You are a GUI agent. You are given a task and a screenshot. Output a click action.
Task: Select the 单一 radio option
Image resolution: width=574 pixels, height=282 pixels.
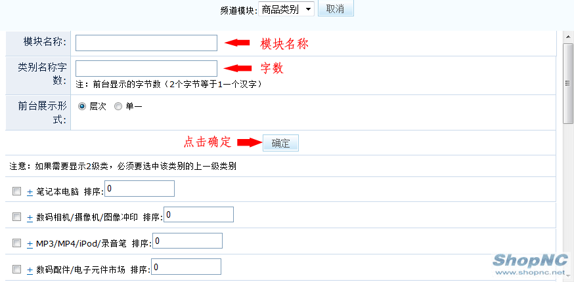pyautogui.click(x=118, y=106)
